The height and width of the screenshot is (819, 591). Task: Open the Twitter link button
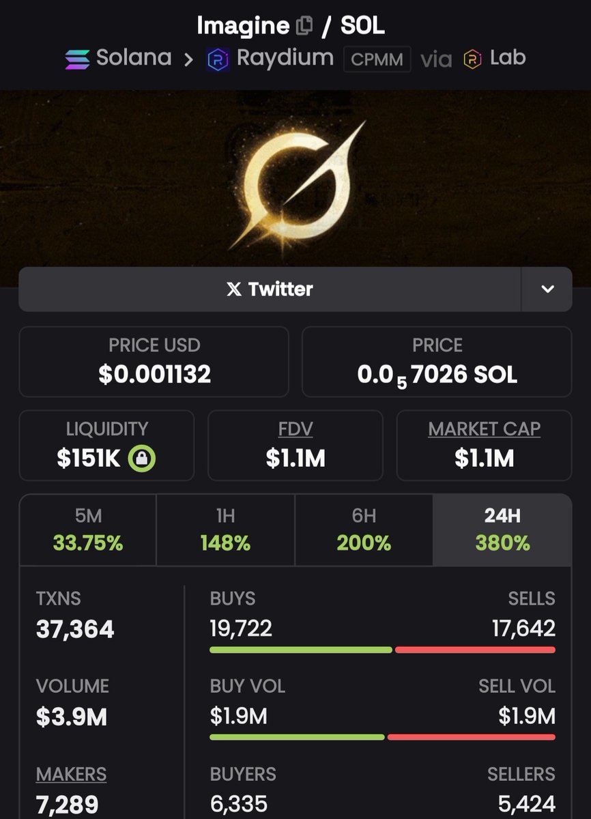(x=270, y=289)
